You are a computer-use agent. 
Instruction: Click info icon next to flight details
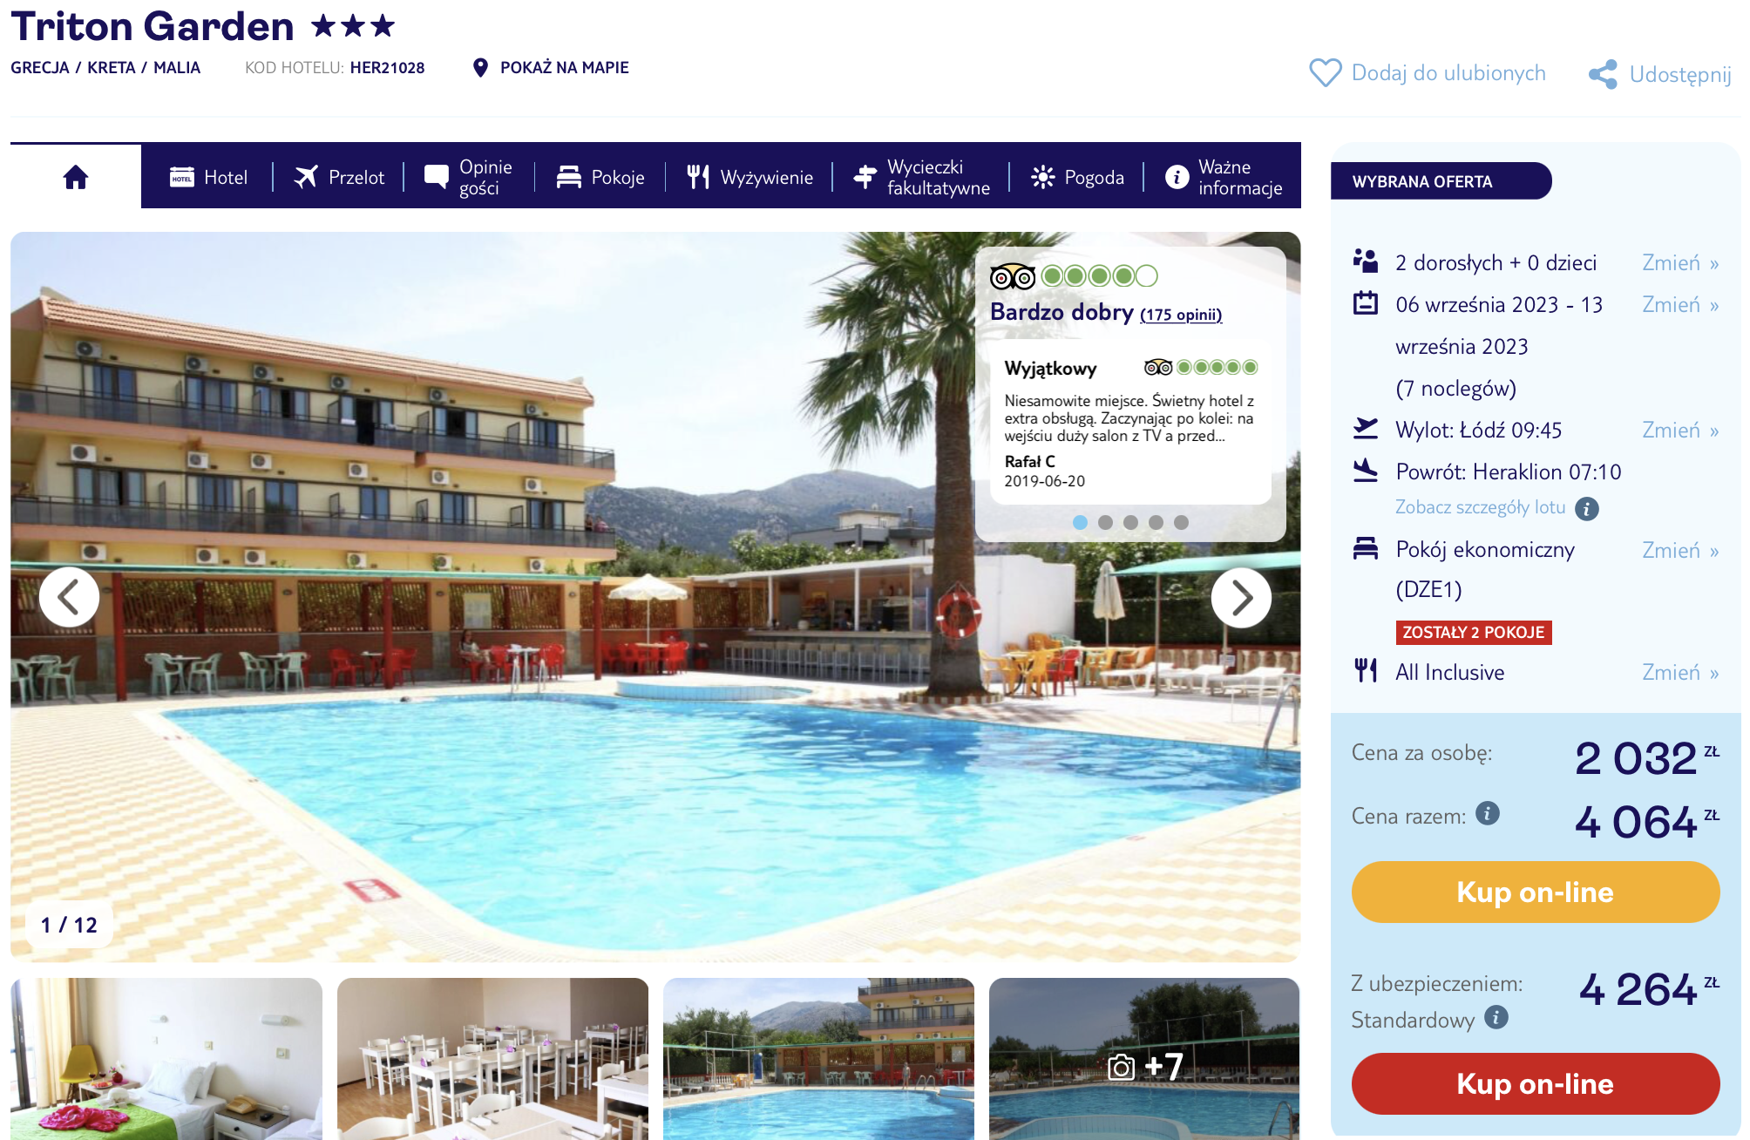[1587, 508]
